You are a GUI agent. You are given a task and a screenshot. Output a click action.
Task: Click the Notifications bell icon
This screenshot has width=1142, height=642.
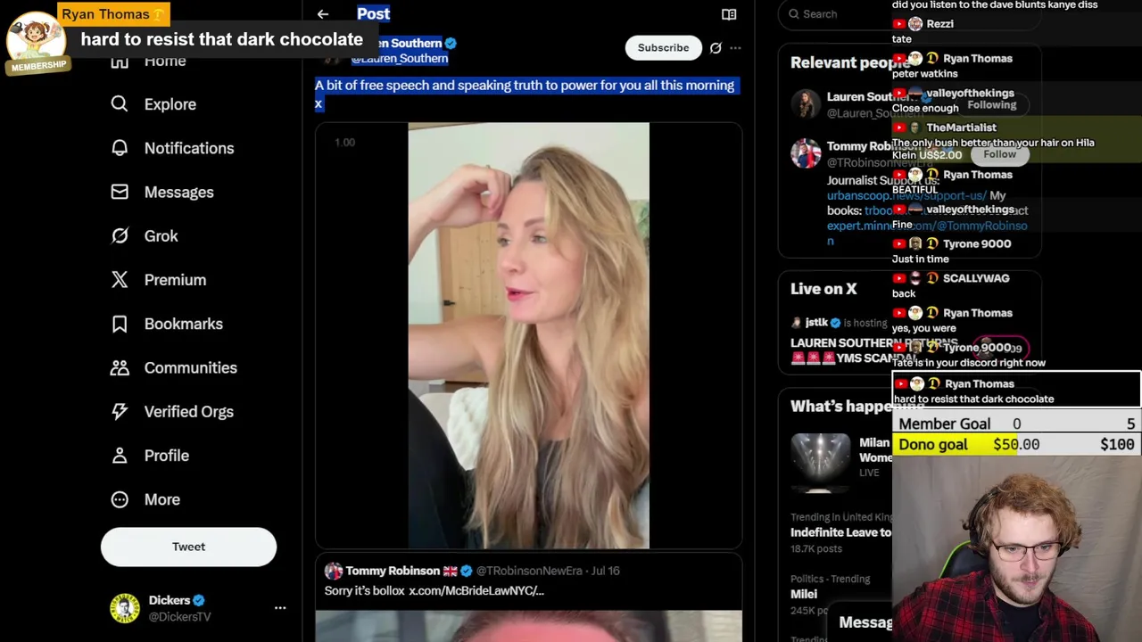120,148
